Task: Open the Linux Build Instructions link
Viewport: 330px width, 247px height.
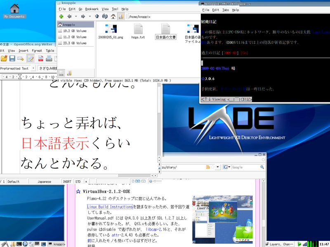Action: coord(110,207)
